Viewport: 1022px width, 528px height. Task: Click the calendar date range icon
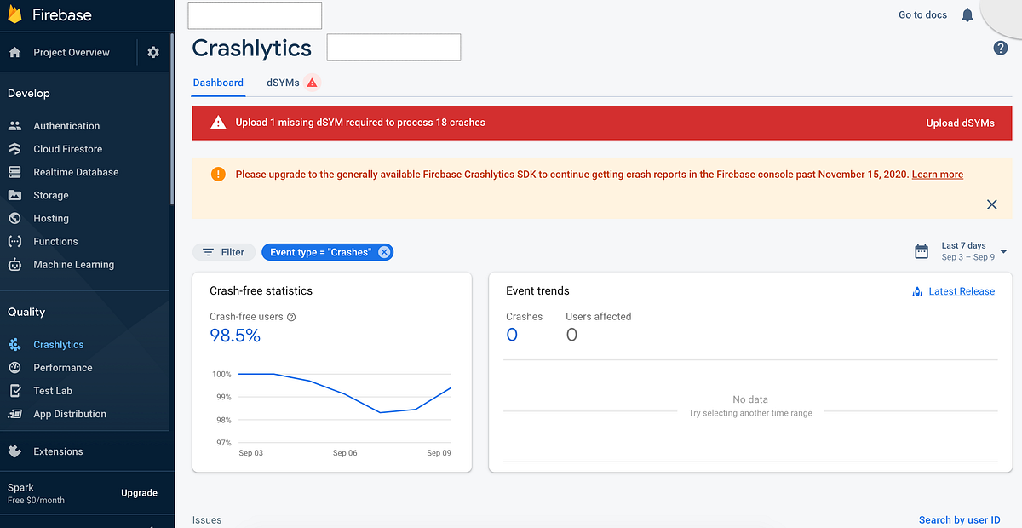pos(922,251)
